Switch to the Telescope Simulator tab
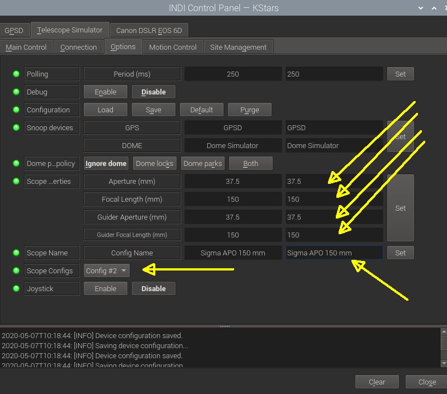 point(70,30)
